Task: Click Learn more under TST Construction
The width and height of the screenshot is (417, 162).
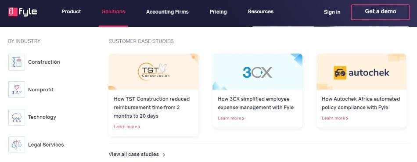Action: point(127,127)
